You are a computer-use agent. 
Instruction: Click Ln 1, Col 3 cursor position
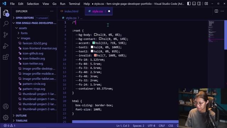[x=123, y=126]
